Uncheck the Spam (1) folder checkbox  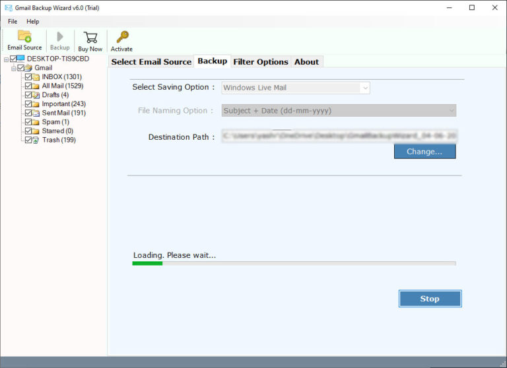pos(28,122)
